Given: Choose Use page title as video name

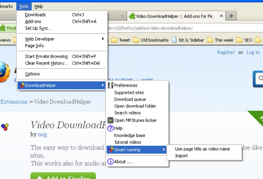Looking at the screenshot, I should pyautogui.click(x=204, y=149).
